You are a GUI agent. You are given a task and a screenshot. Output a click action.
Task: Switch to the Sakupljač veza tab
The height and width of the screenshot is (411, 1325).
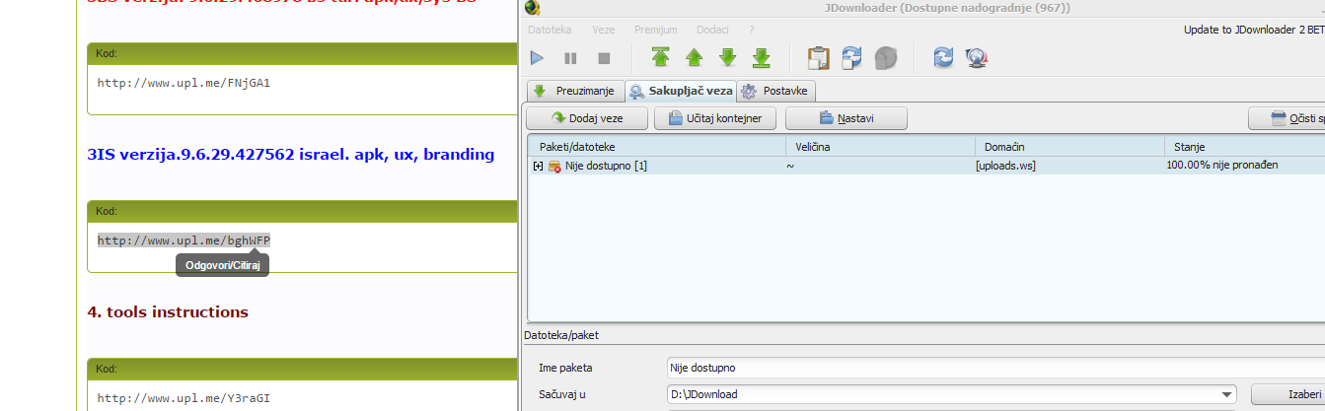click(681, 91)
